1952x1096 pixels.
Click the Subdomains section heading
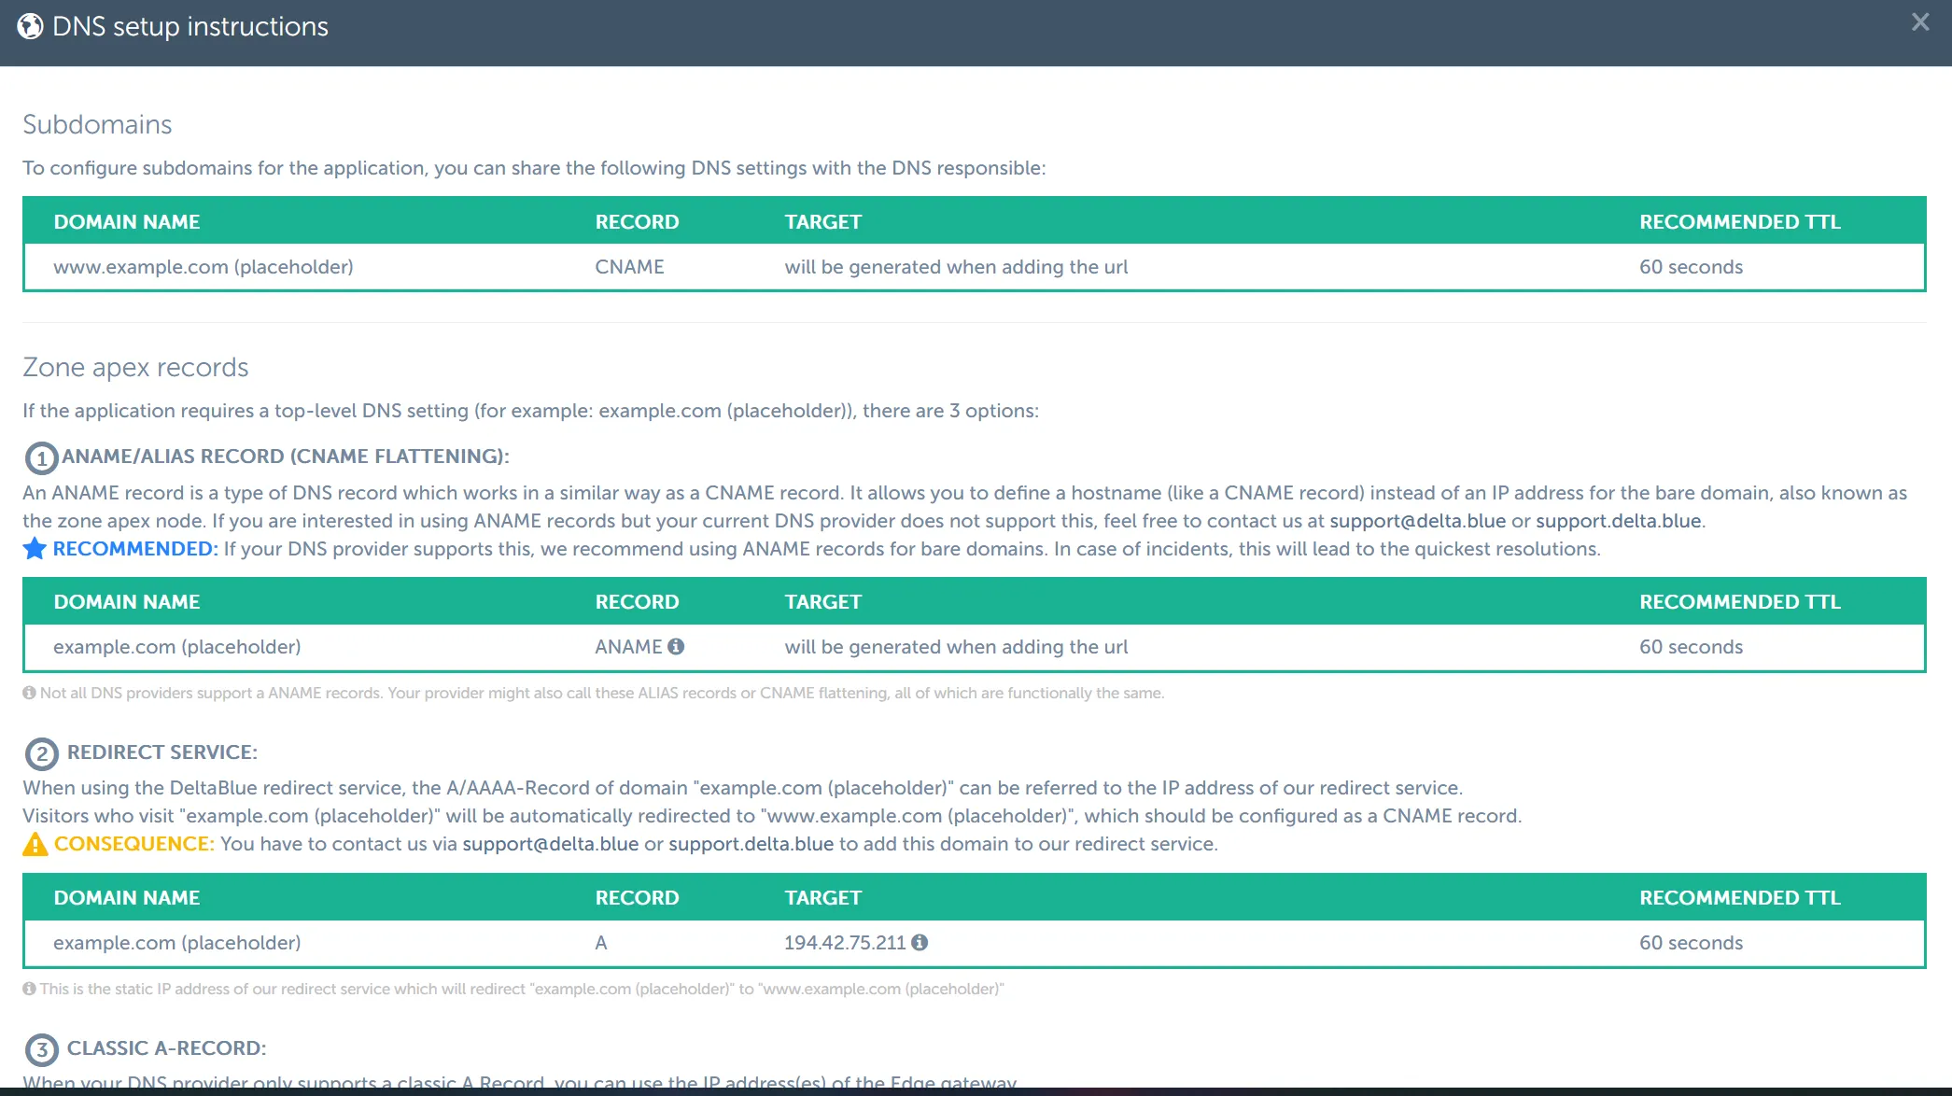coord(97,124)
